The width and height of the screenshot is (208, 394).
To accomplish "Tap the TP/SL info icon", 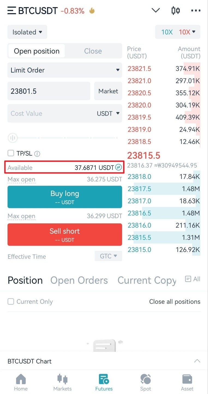I will (x=37, y=154).
